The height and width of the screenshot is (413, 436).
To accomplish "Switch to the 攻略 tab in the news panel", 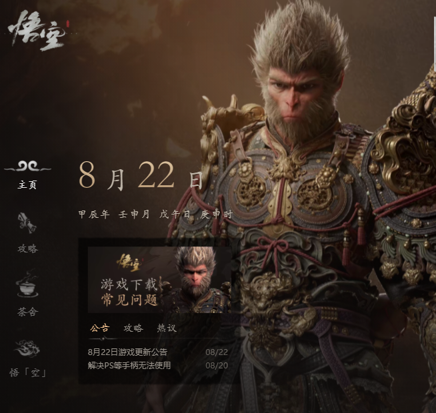I will click(133, 328).
